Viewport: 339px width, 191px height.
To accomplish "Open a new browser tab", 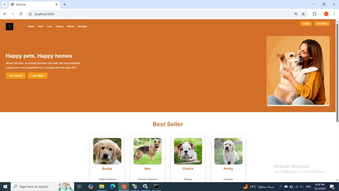I will (x=64, y=4).
